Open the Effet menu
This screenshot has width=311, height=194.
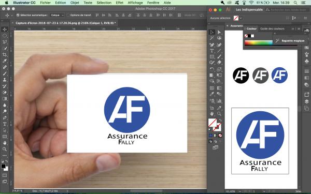tap(119, 3)
